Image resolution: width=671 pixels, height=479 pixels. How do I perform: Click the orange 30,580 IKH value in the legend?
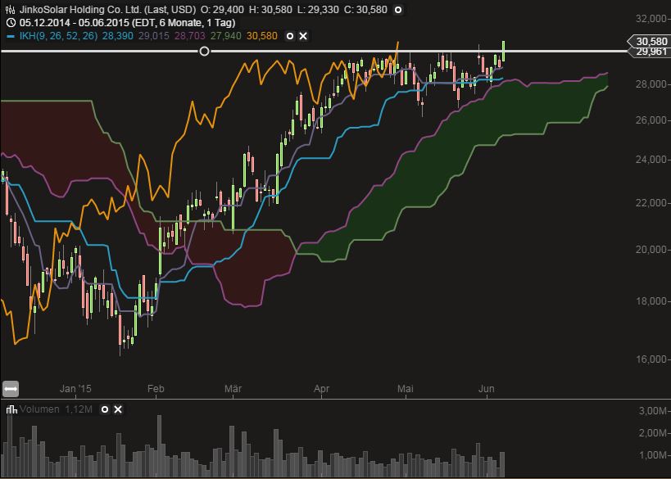pyautogui.click(x=262, y=36)
